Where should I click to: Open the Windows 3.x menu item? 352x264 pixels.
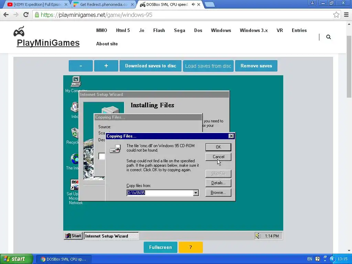pyautogui.click(x=254, y=30)
